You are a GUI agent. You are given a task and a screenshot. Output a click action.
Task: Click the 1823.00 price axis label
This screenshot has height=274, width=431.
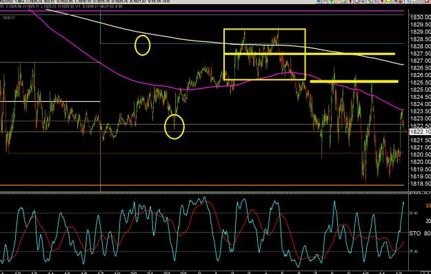click(421, 118)
